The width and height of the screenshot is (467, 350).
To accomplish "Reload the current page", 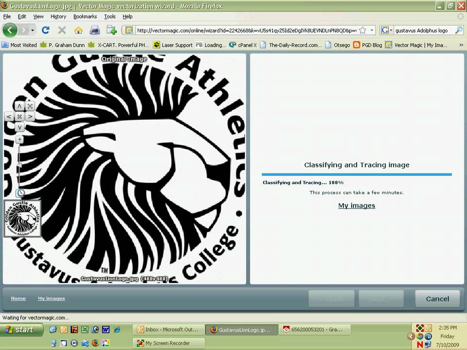I will click(x=46, y=30).
